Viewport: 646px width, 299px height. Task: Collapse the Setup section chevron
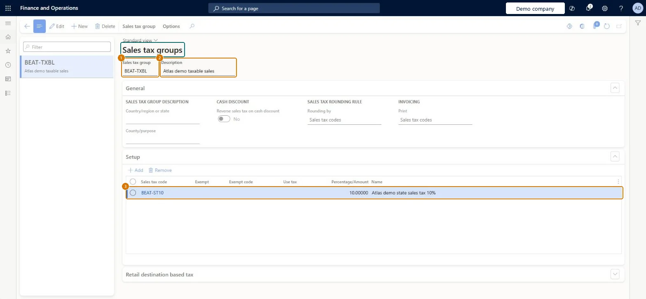tap(615, 157)
